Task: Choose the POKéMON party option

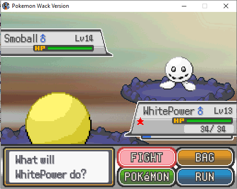Action: [146, 177]
